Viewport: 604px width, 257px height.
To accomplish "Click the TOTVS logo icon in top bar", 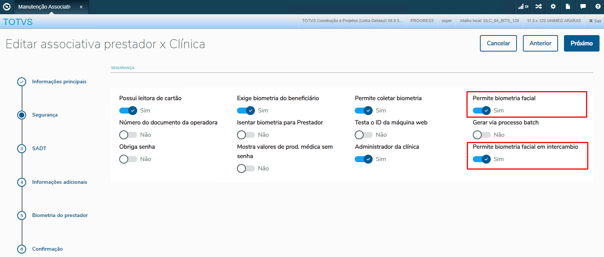I will [7, 7].
